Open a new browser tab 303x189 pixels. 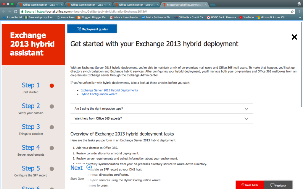click(213, 5)
